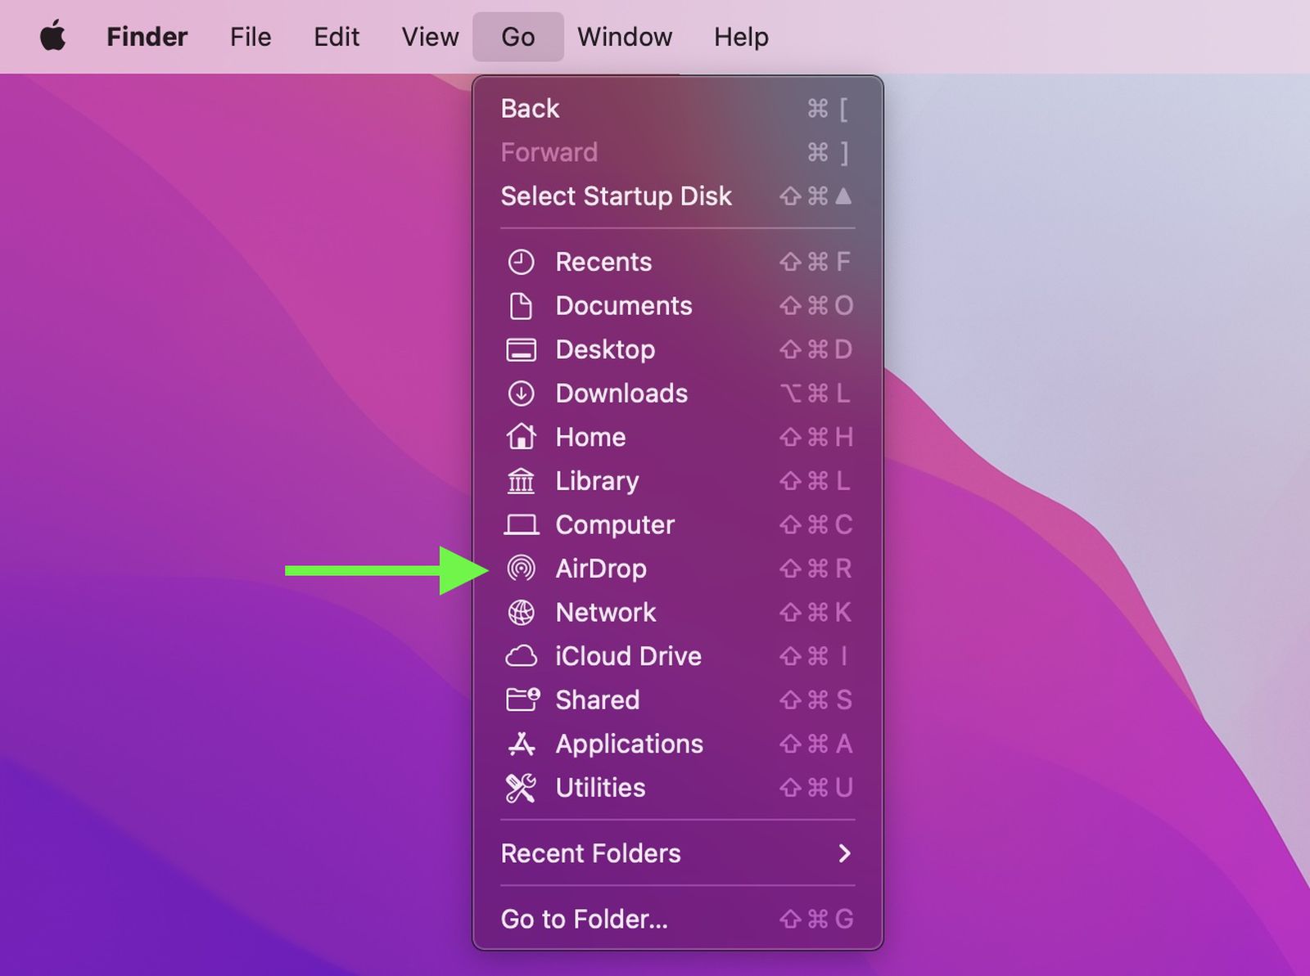The image size is (1310, 976).
Task: Select the Computer menu entry
Action: [614, 524]
